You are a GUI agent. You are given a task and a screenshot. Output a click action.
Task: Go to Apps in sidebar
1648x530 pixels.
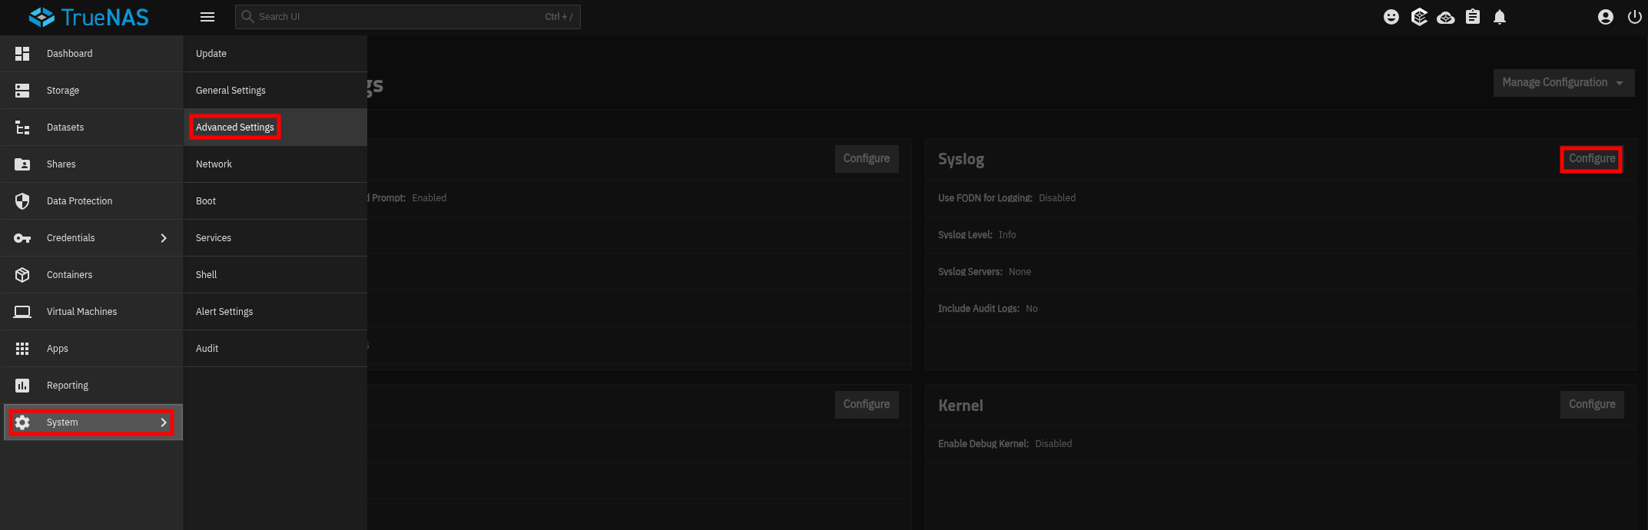tap(91, 349)
